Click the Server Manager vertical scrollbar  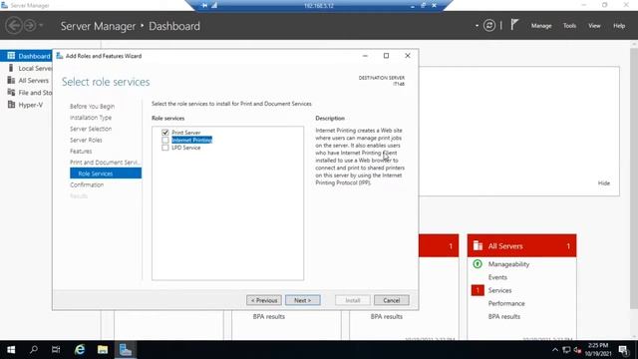(x=634, y=178)
